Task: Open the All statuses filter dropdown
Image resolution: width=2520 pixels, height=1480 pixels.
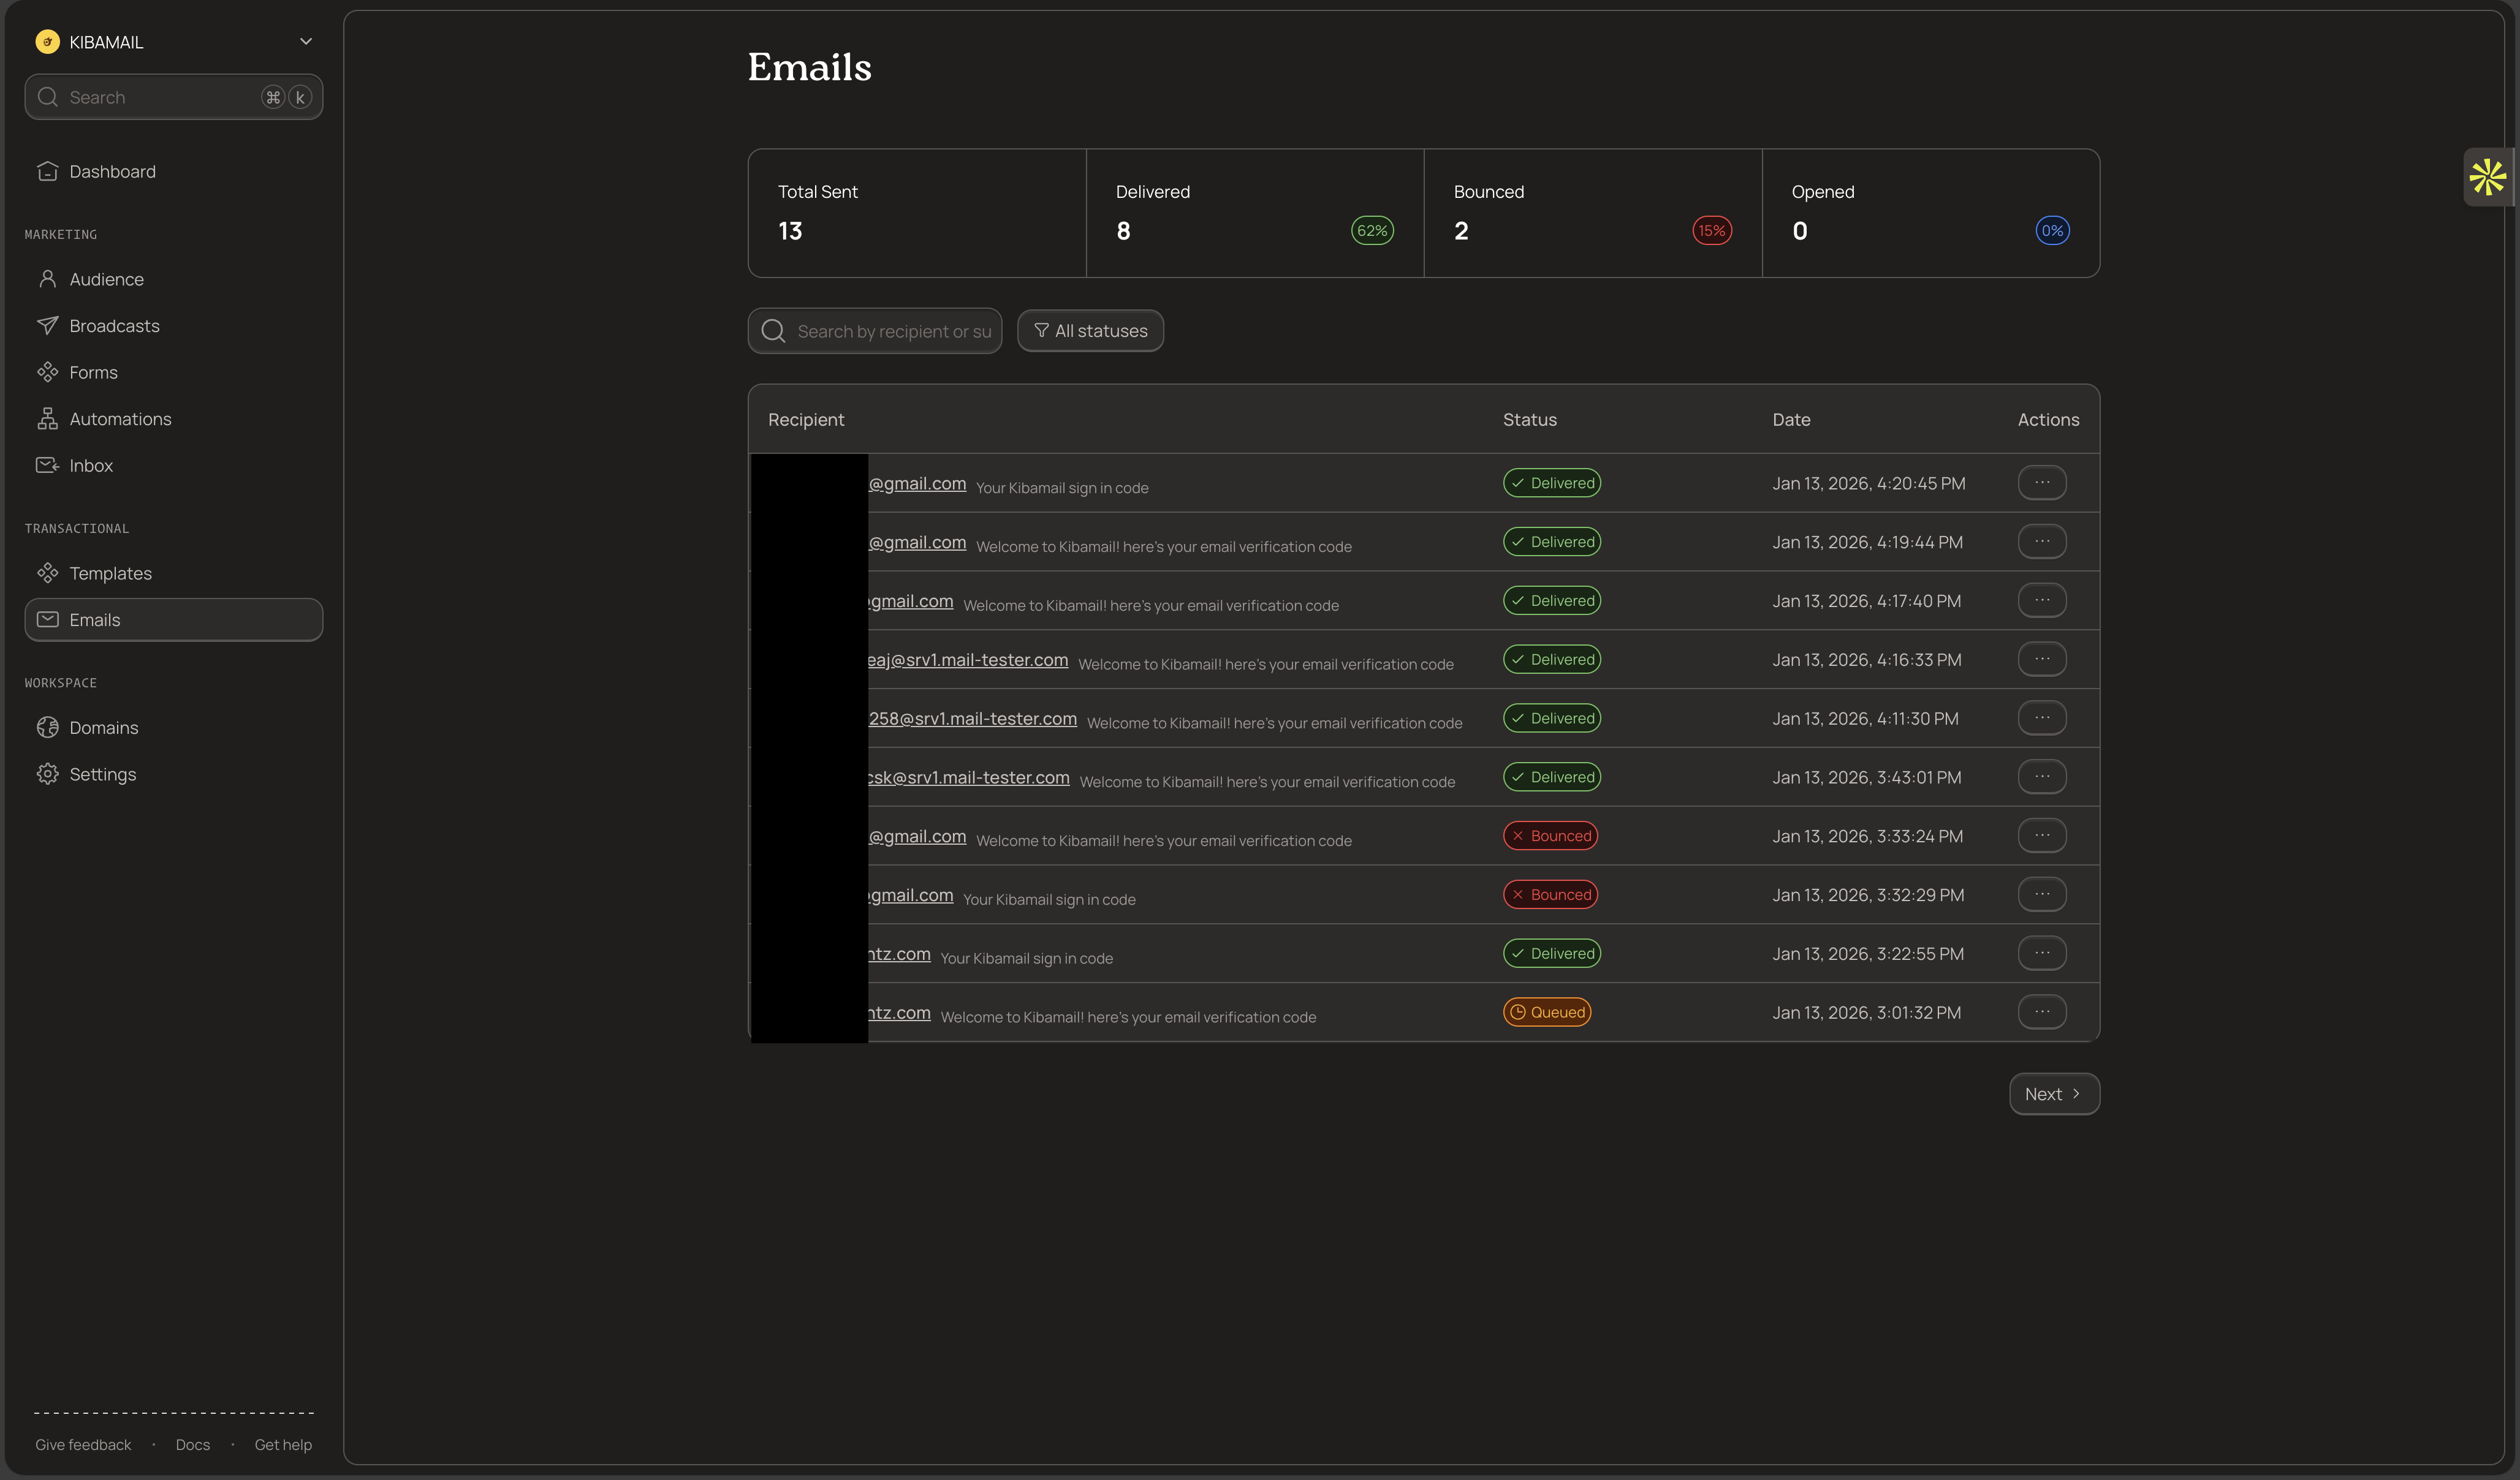Action: (1090, 330)
